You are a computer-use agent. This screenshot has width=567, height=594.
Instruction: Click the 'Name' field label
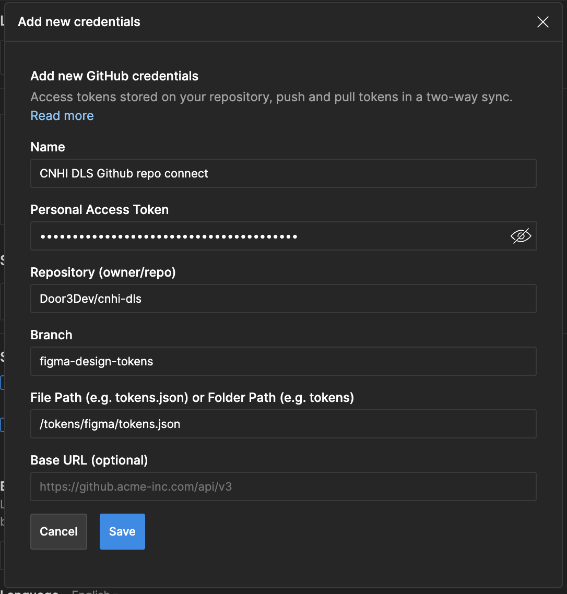[48, 147]
